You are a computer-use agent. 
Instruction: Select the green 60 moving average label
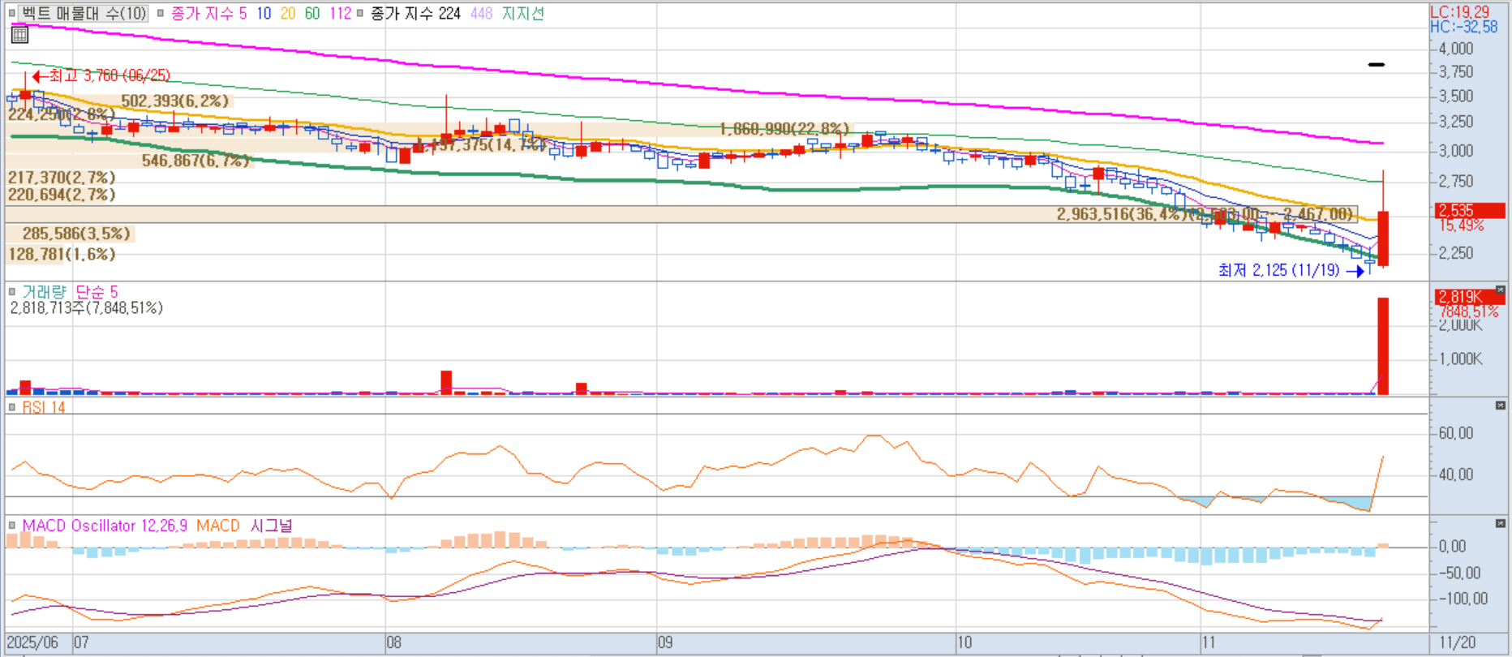[x=312, y=13]
